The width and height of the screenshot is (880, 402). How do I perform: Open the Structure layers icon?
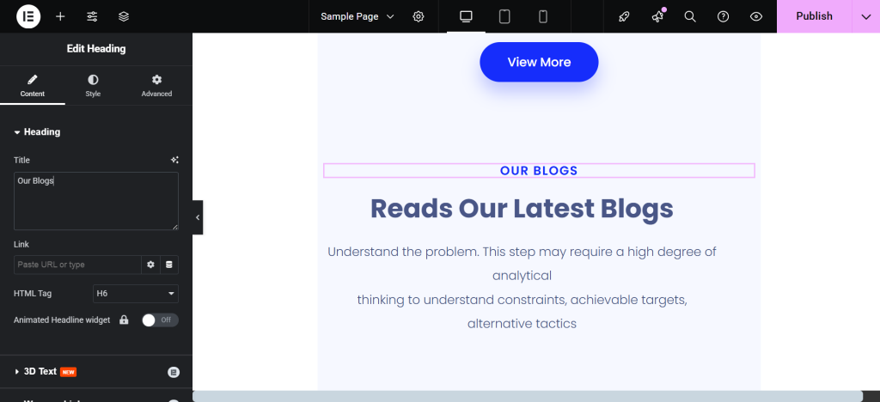[x=124, y=16]
